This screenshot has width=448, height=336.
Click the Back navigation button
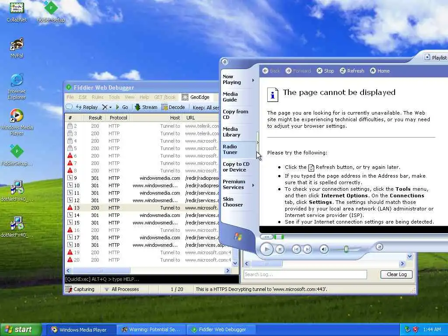[271, 71]
